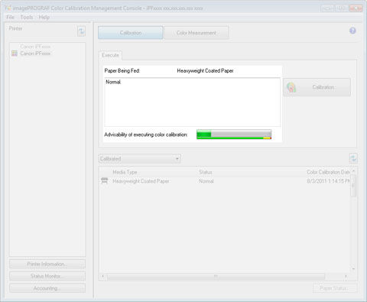367x302 pixels.
Task: Click the horizontal scrollbar in media list
Action: (x=216, y=276)
